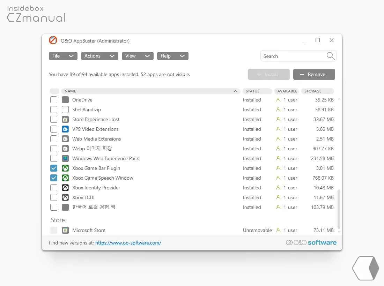The height and width of the screenshot is (286, 384).
Task: Sort the list by the NAME column header
Action: click(x=151, y=91)
